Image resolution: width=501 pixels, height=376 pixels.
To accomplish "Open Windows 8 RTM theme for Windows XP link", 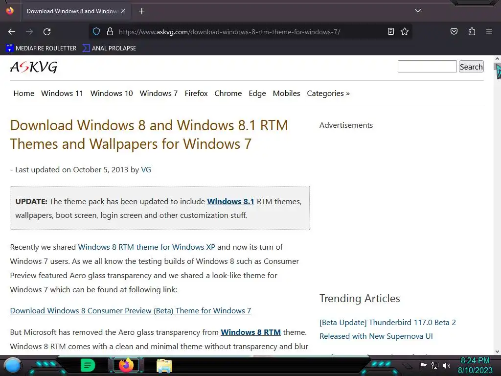I will (147, 247).
